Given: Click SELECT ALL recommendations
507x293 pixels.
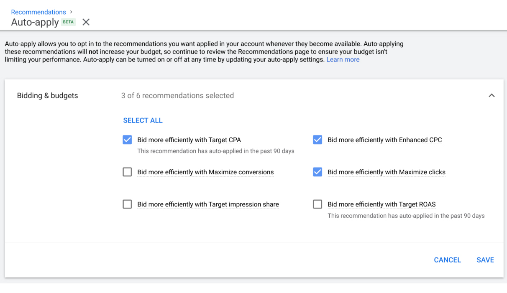Looking at the screenshot, I should (x=143, y=120).
